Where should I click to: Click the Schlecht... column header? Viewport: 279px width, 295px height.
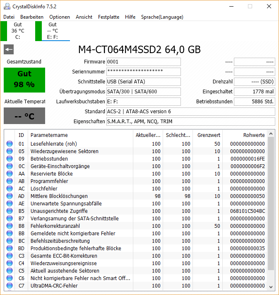[x=178, y=135]
